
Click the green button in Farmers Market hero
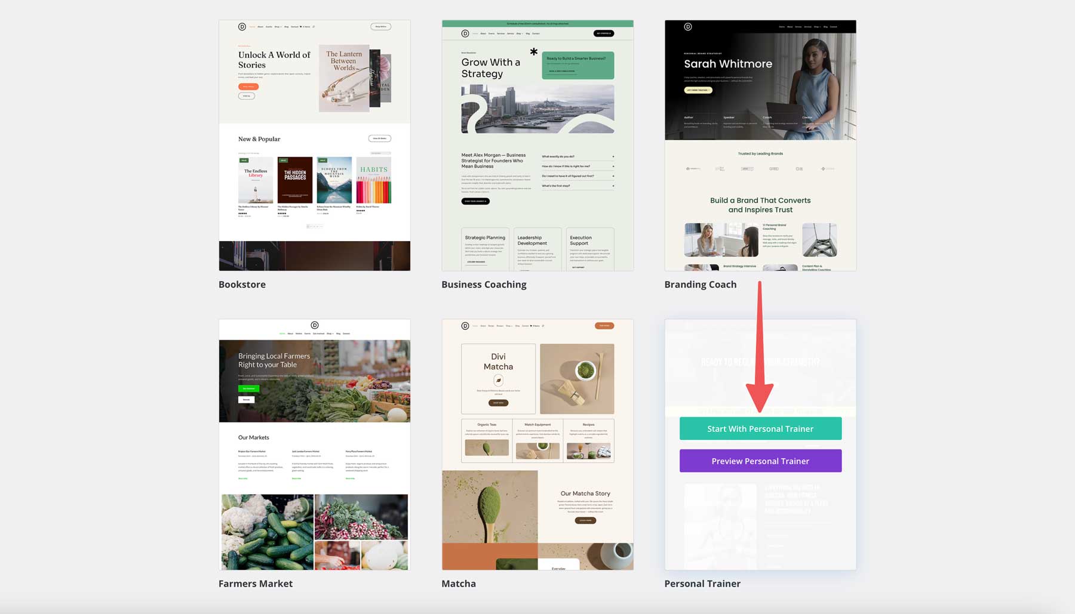point(248,388)
